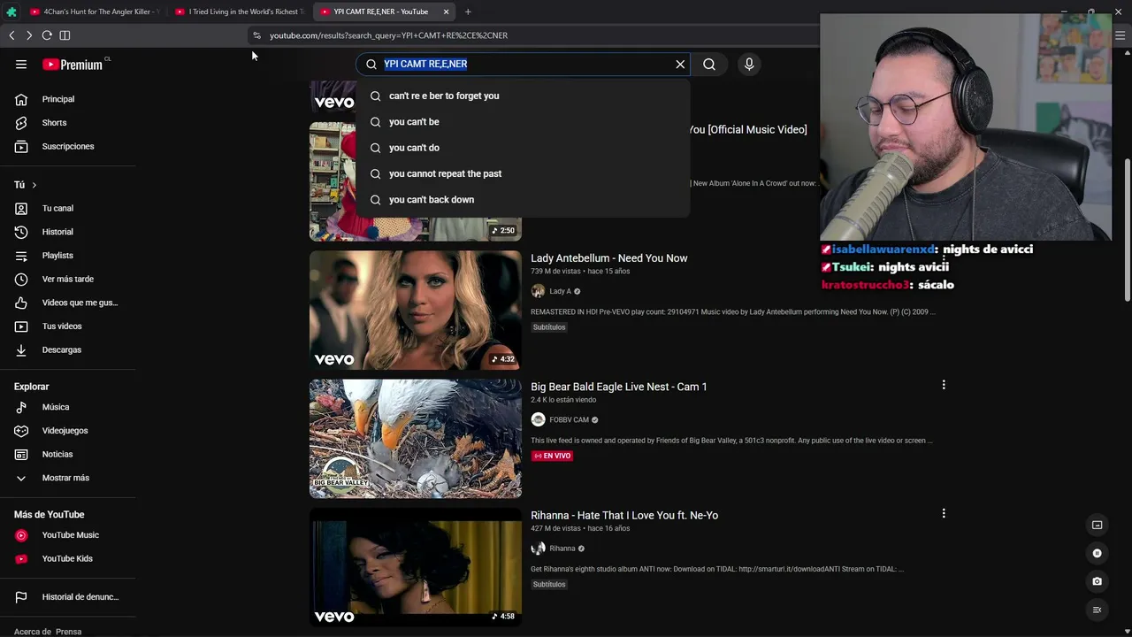The image size is (1132, 637).
Task: Open Ver más tarde in the sidebar
Action: [x=67, y=279]
